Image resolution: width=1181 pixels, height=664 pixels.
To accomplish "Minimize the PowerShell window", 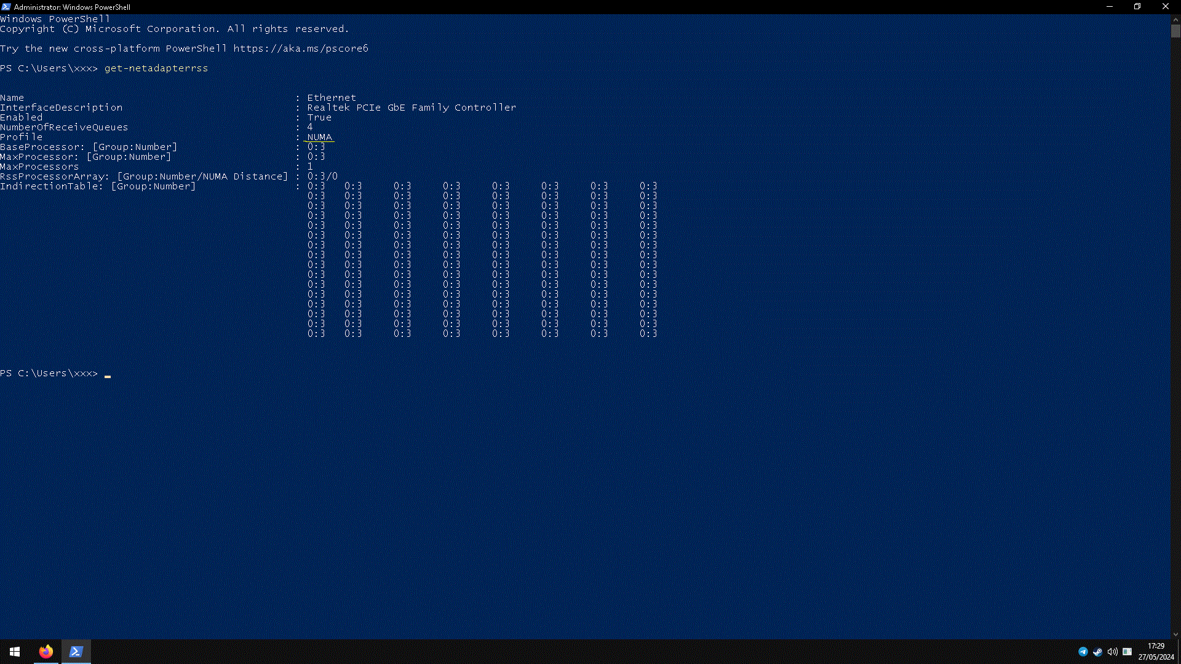I will (1110, 7).
